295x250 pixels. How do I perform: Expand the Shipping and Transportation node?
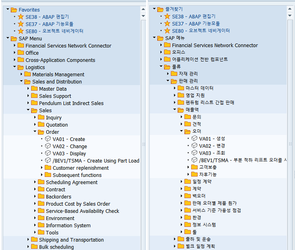28,240
